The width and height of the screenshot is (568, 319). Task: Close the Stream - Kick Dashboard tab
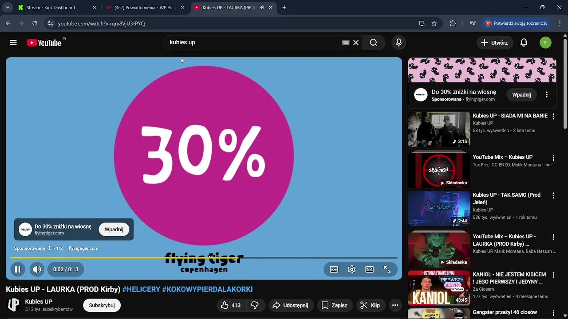pyautogui.click(x=95, y=8)
